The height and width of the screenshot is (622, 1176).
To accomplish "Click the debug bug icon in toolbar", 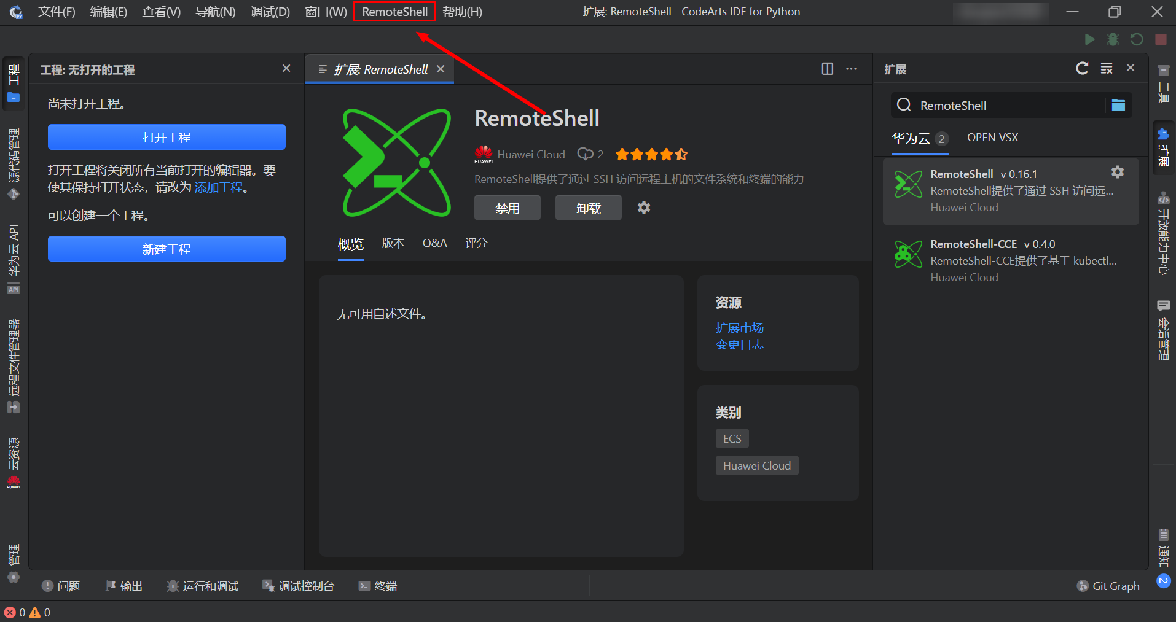I will pos(1113,39).
